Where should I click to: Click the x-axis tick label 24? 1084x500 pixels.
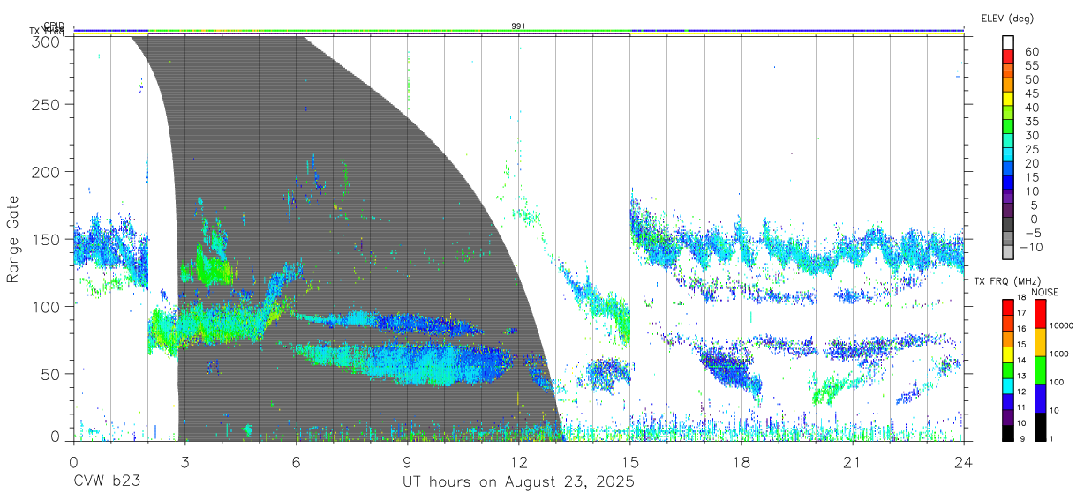[x=963, y=462]
